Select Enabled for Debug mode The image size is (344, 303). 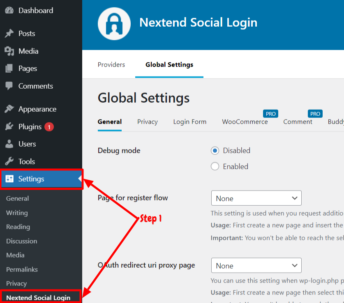[215, 167]
